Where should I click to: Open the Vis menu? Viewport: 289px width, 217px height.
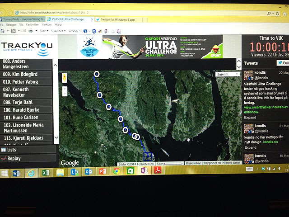[x=21, y=24]
